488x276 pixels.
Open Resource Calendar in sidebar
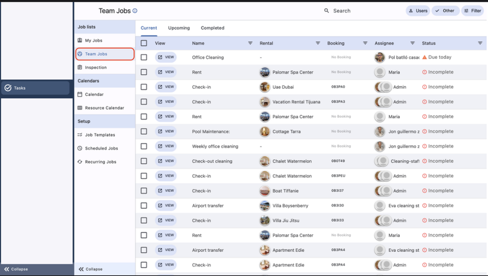point(104,108)
